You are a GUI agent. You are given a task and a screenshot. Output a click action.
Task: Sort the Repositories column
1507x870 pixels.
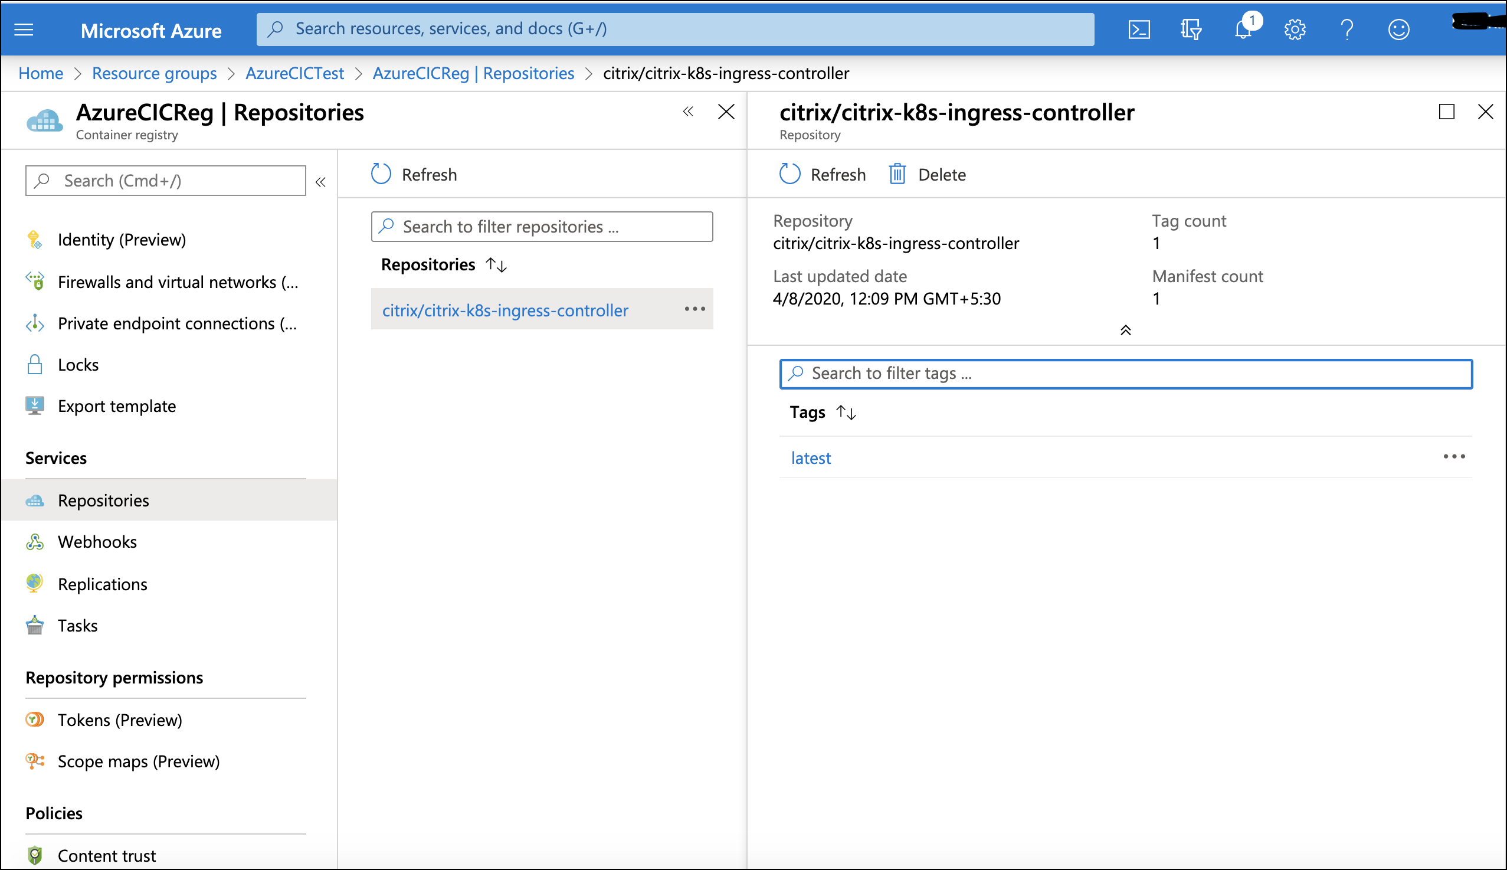pyautogui.click(x=496, y=264)
